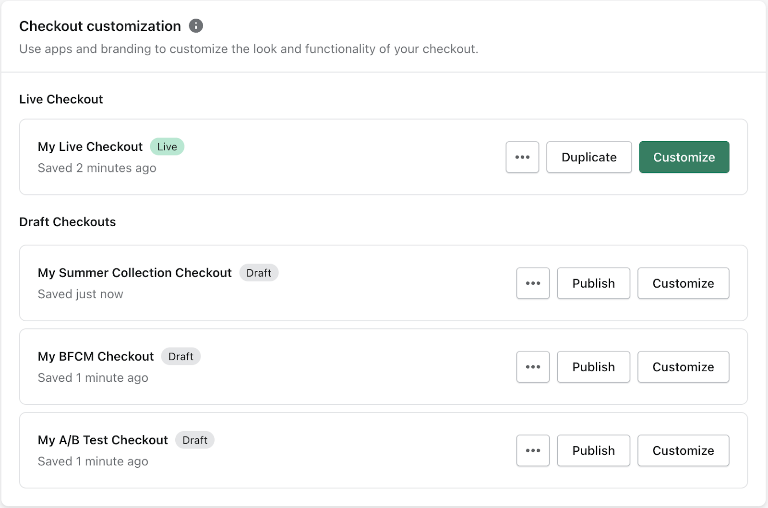Click the Live badge

(x=167, y=146)
